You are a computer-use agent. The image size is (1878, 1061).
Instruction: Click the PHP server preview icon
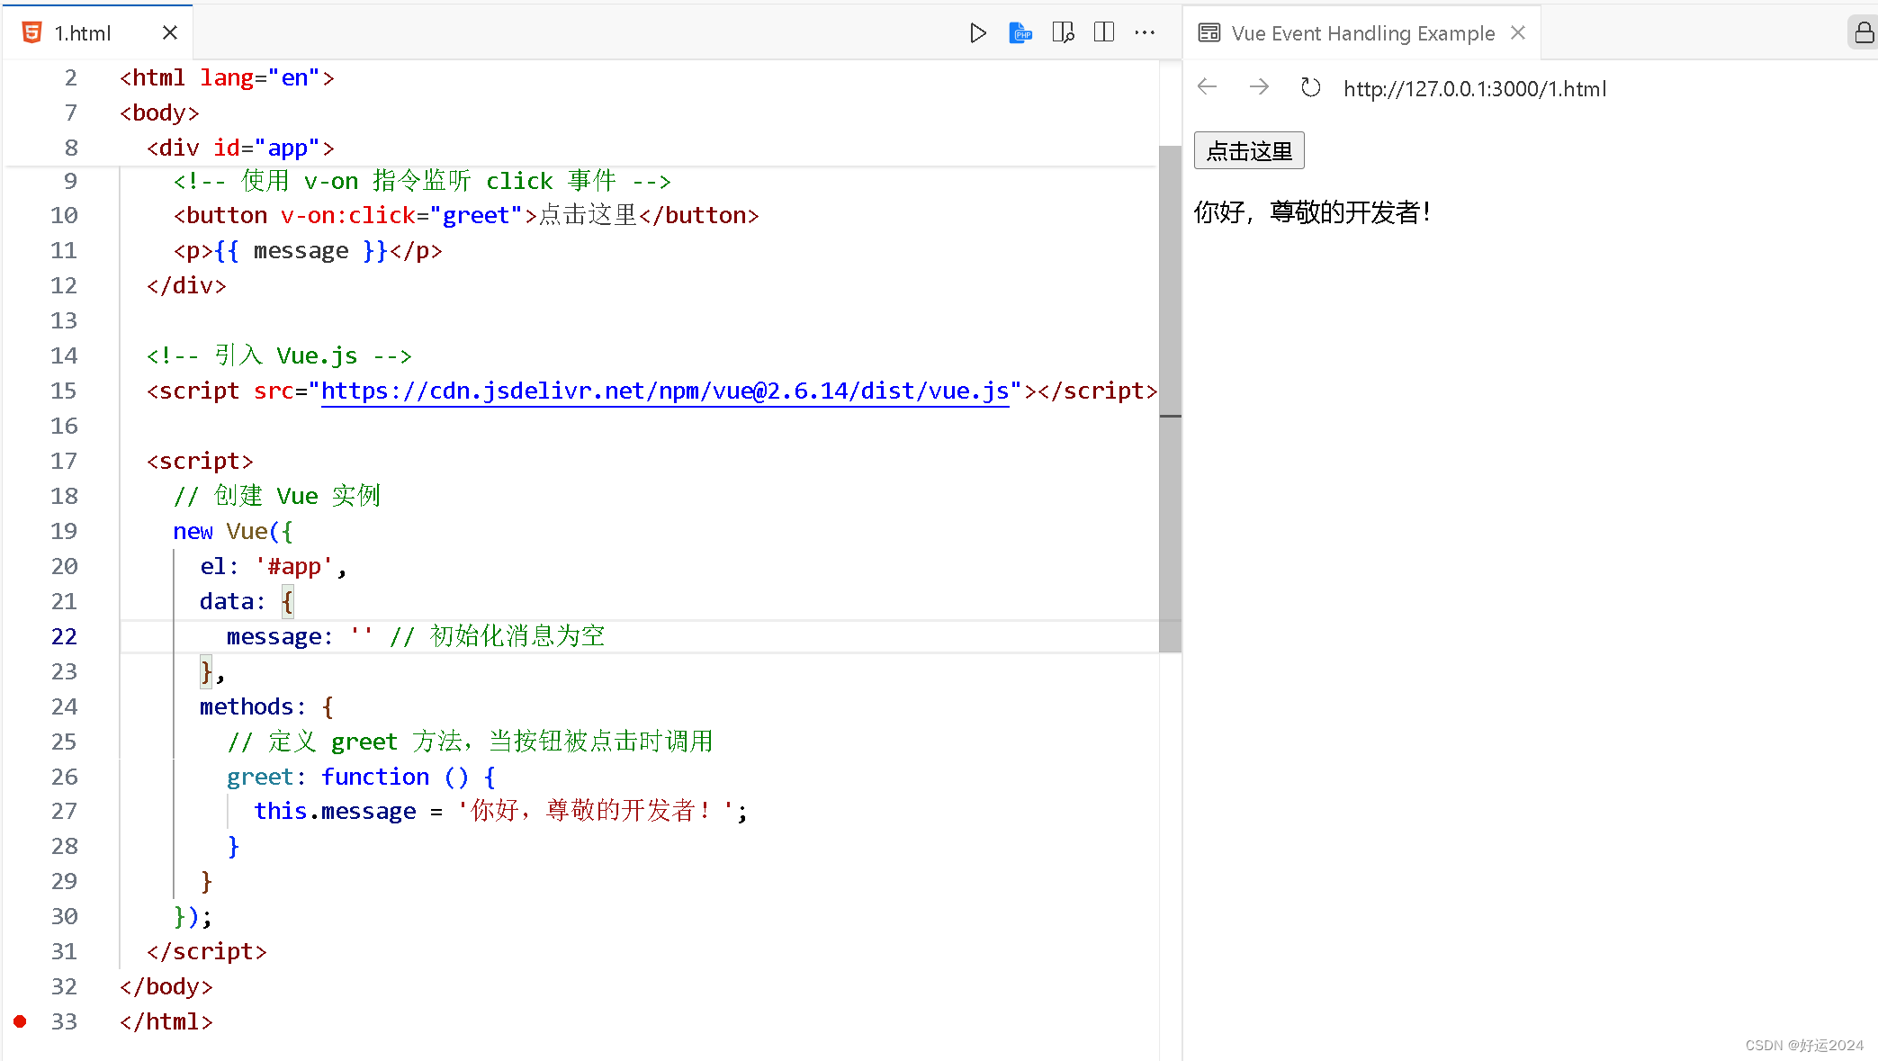coord(1020,33)
